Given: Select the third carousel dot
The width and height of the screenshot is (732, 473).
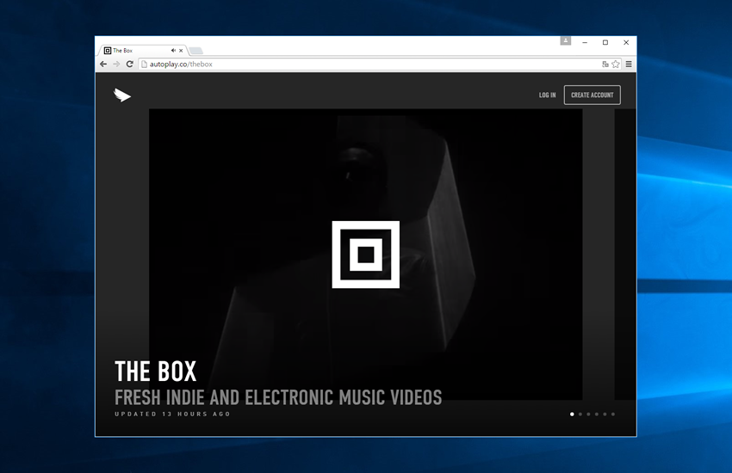Looking at the screenshot, I should 588,415.
